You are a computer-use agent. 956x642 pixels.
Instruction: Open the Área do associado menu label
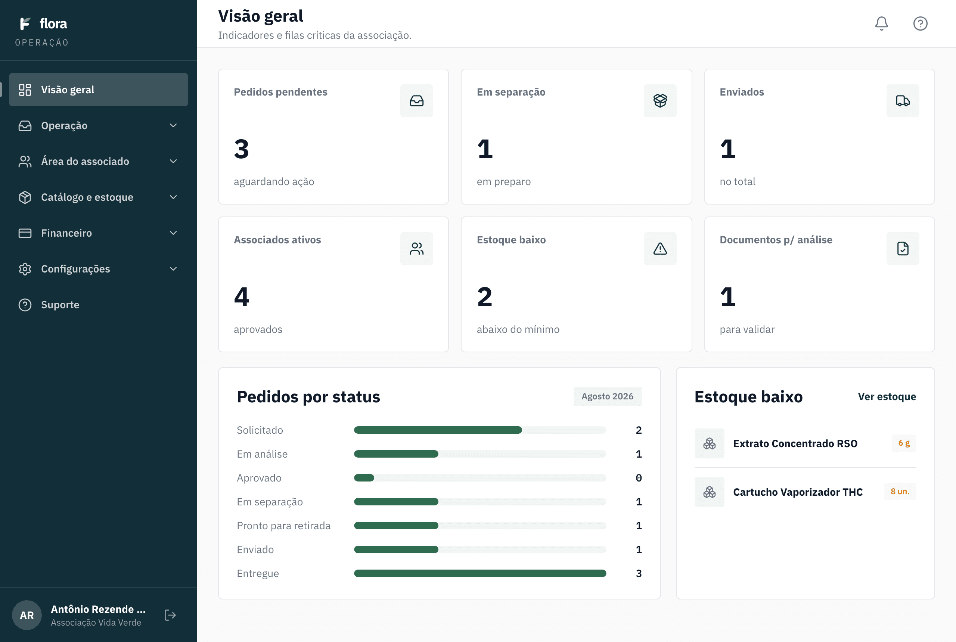coord(85,161)
